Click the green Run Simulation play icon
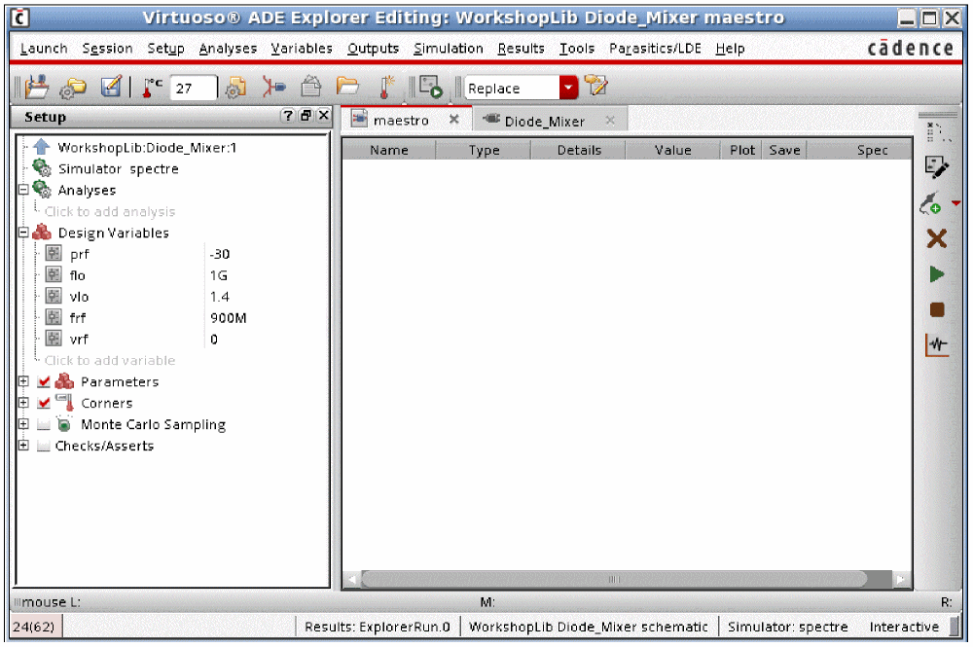This screenshot has height=647, width=973. [937, 275]
